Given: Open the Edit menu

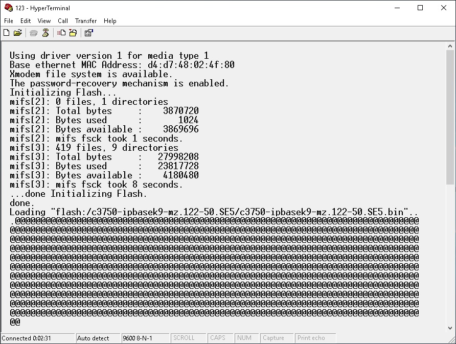Looking at the screenshot, I should pos(26,21).
